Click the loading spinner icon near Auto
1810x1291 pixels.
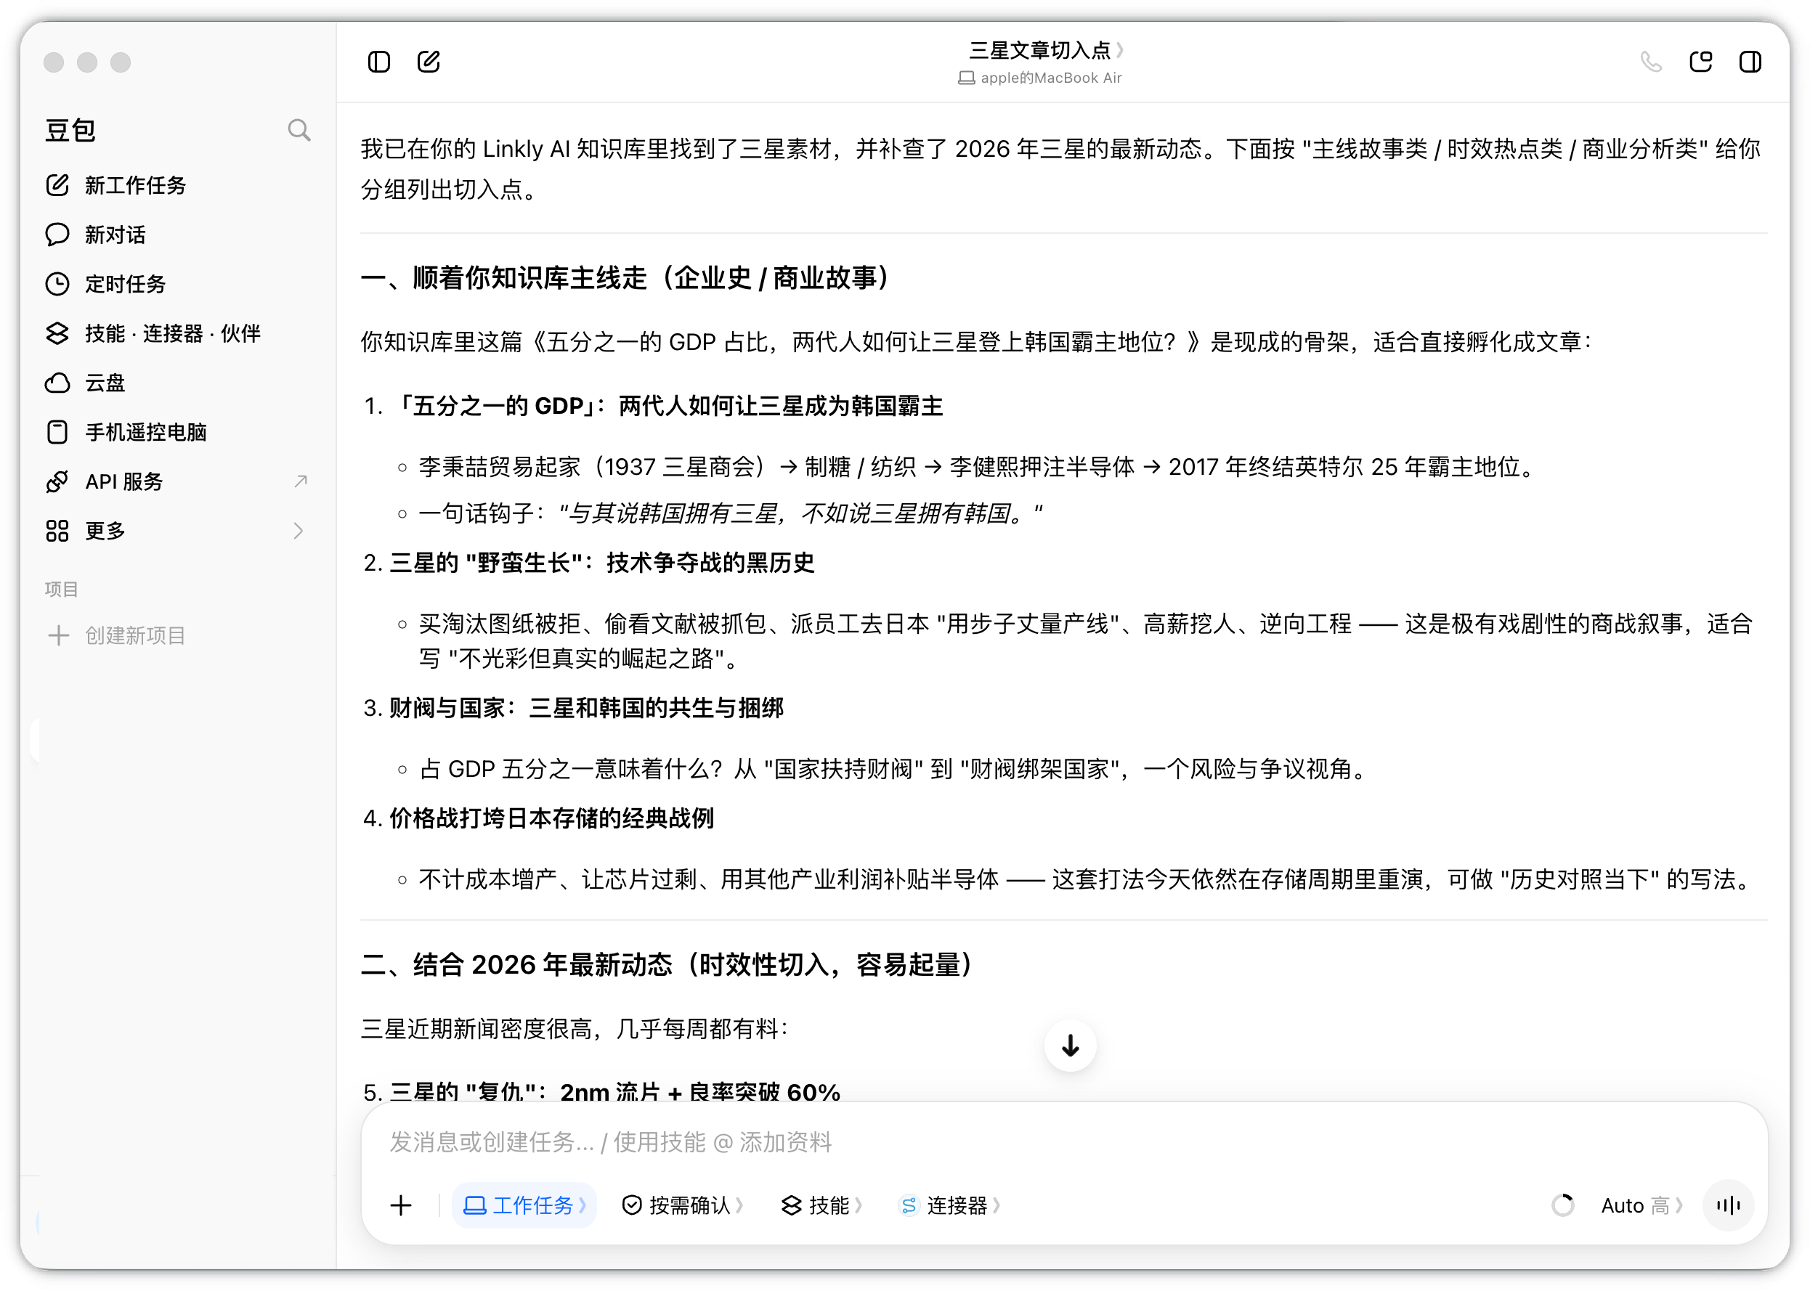(1562, 1206)
